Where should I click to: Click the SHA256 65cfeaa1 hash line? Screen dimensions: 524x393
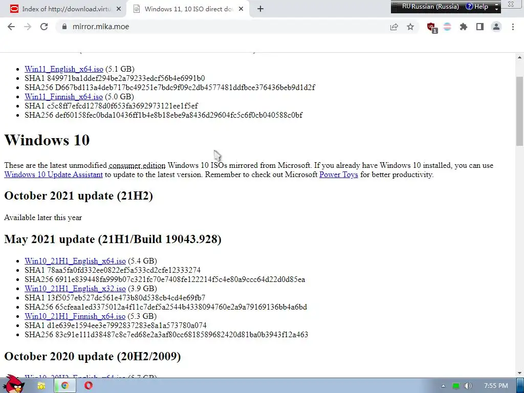(x=166, y=307)
